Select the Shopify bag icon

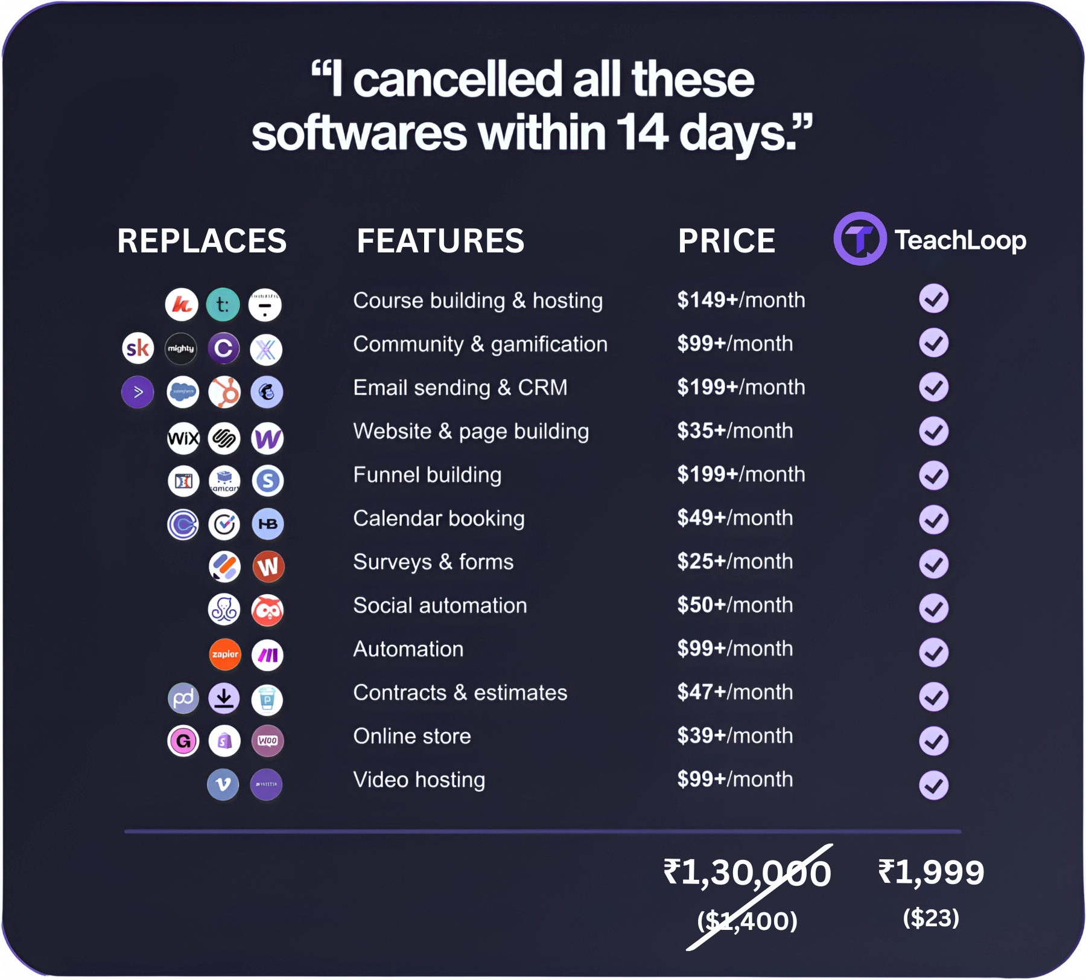[x=224, y=741]
